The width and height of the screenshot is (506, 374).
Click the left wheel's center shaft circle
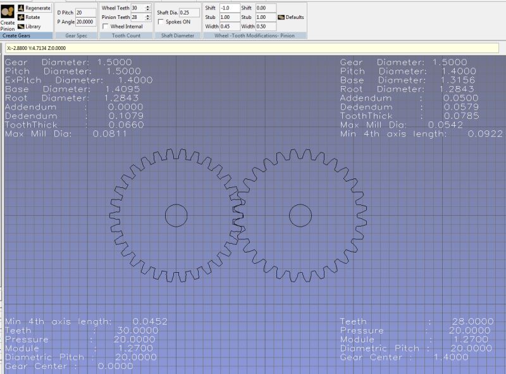click(176, 215)
